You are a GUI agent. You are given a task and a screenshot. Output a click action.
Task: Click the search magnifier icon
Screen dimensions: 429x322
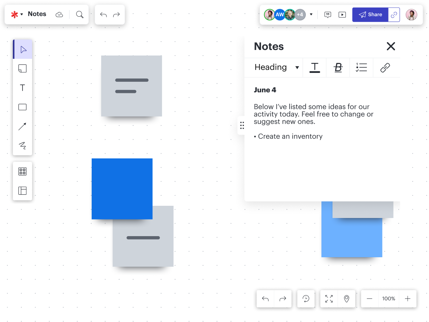(x=80, y=14)
